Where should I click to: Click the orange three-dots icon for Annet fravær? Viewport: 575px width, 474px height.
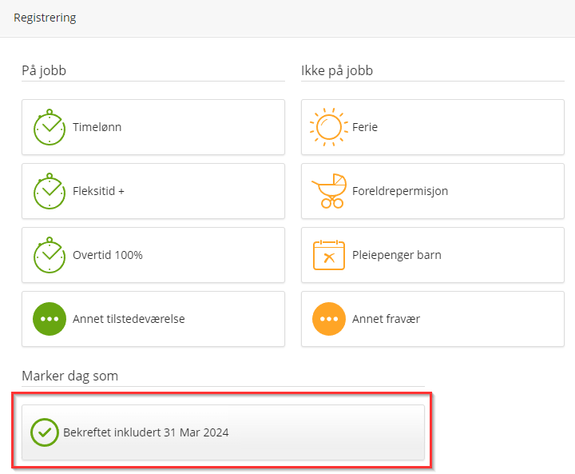pos(329,319)
